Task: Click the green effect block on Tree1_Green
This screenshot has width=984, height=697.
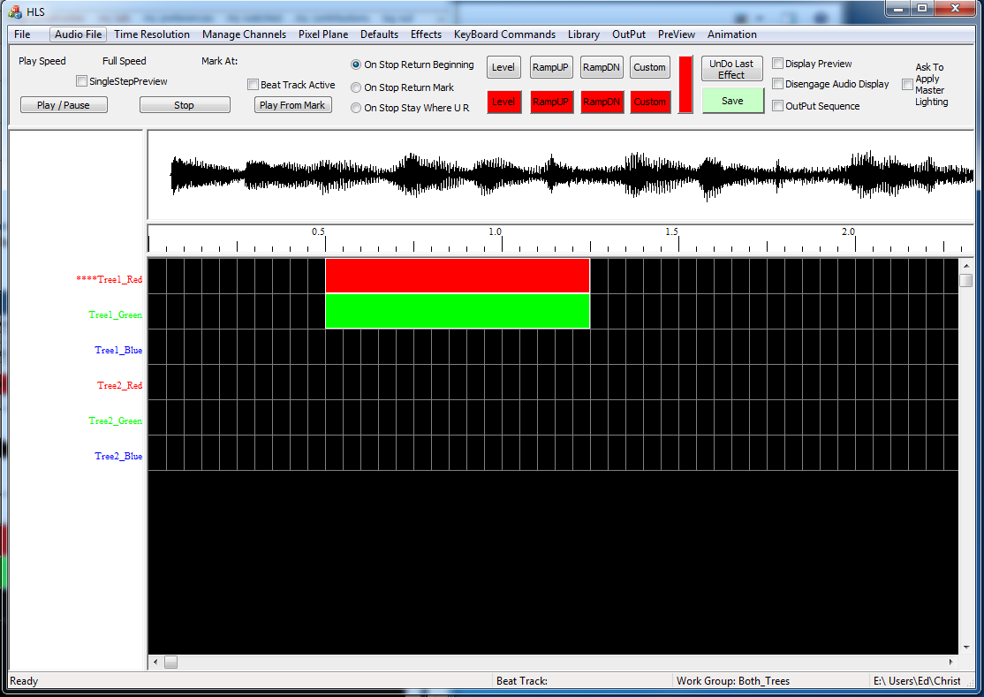Action: (458, 311)
